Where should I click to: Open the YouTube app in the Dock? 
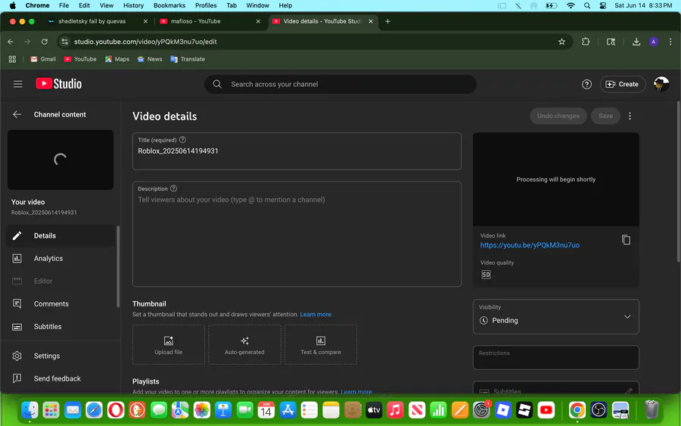click(x=546, y=409)
